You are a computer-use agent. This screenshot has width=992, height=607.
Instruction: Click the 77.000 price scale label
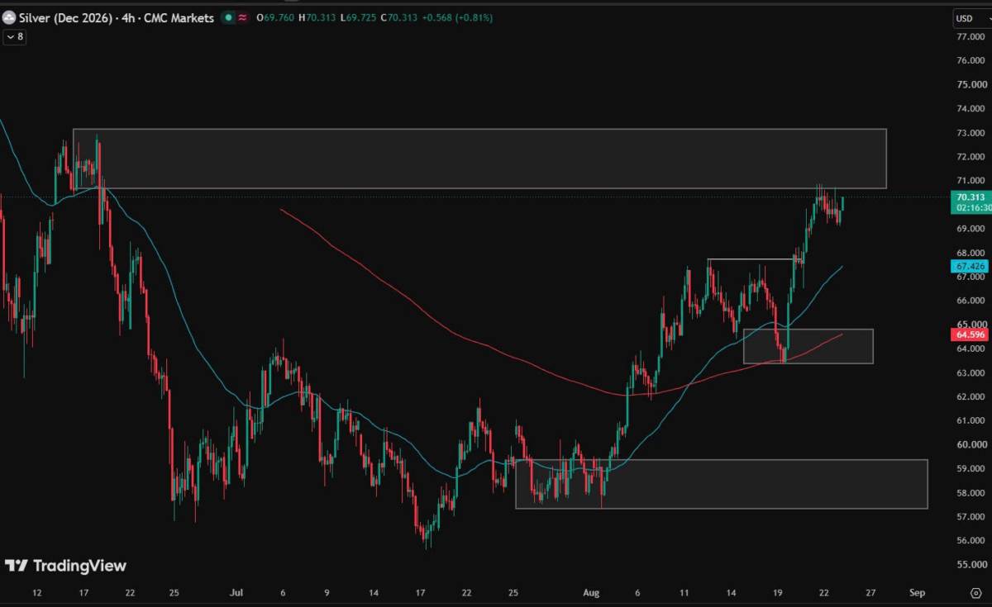pyautogui.click(x=970, y=36)
